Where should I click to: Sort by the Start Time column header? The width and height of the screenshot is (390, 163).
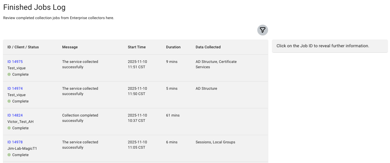point(137,47)
